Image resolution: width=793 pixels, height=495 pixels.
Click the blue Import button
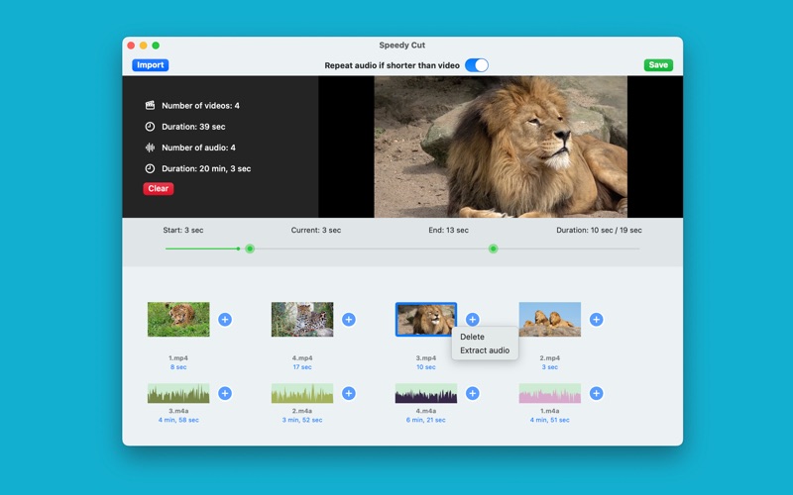coord(151,65)
